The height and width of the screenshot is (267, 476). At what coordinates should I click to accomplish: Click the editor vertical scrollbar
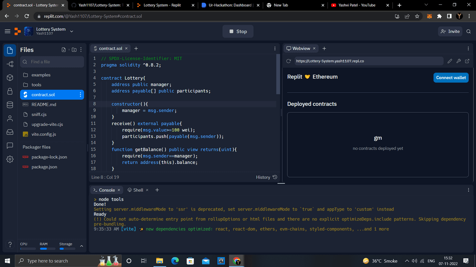(x=278, y=74)
